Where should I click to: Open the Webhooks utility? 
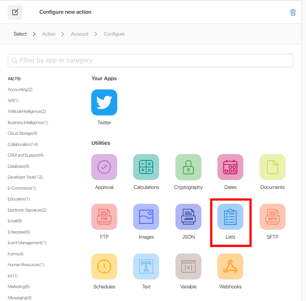coord(230,266)
